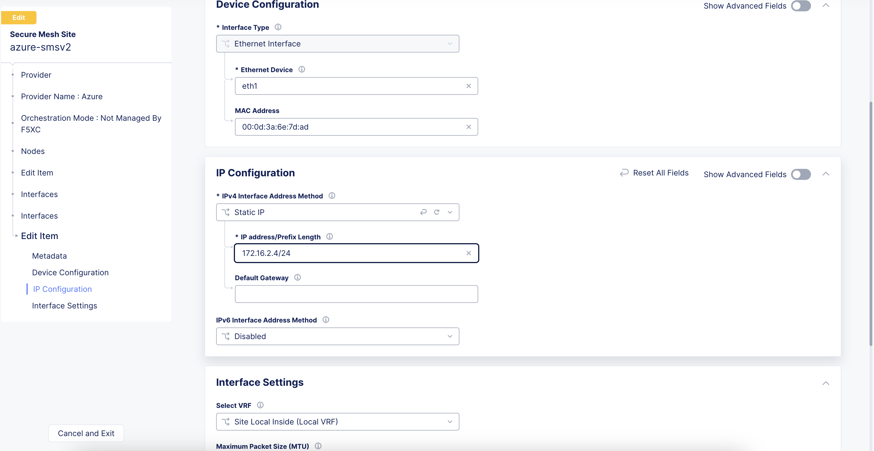Enable Show Advanced Fields for Device Configuration
This screenshot has height=451, width=874.
(x=801, y=6)
